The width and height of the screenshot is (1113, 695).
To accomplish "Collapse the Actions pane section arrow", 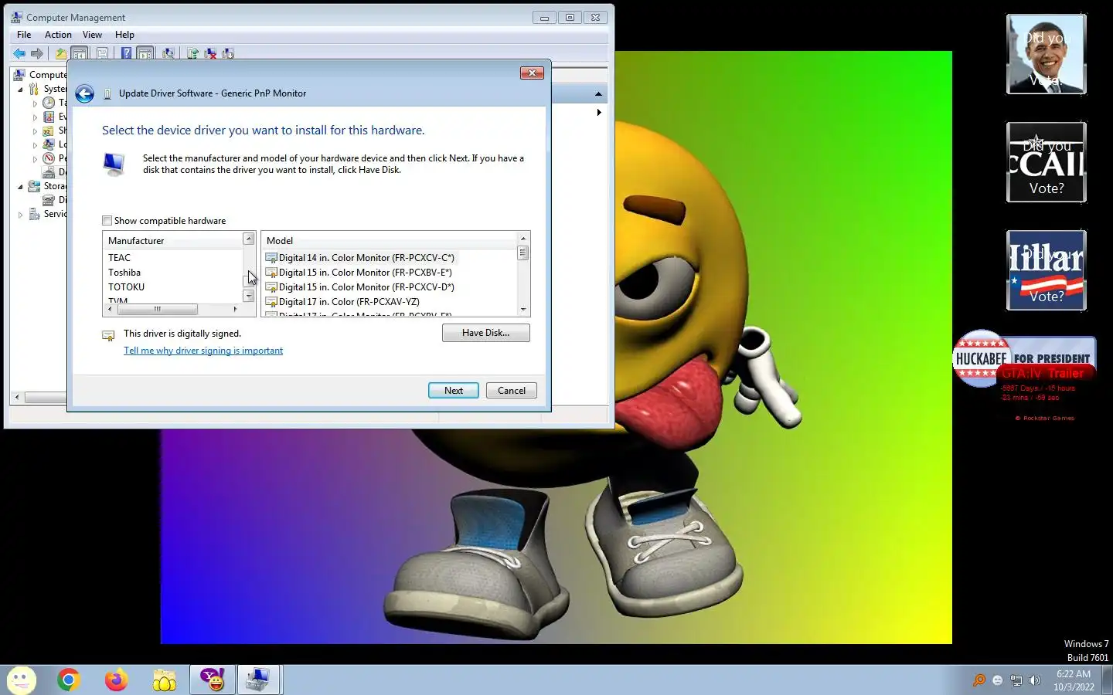I will click(598, 94).
